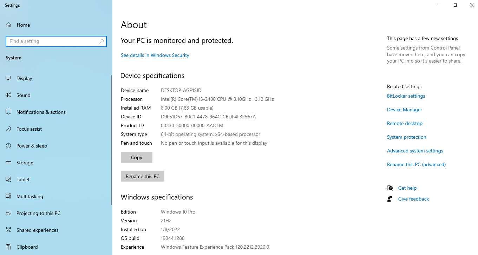Image resolution: width=478 pixels, height=255 pixels.
Task: Click the Experience pack value text
Action: pyautogui.click(x=215, y=247)
